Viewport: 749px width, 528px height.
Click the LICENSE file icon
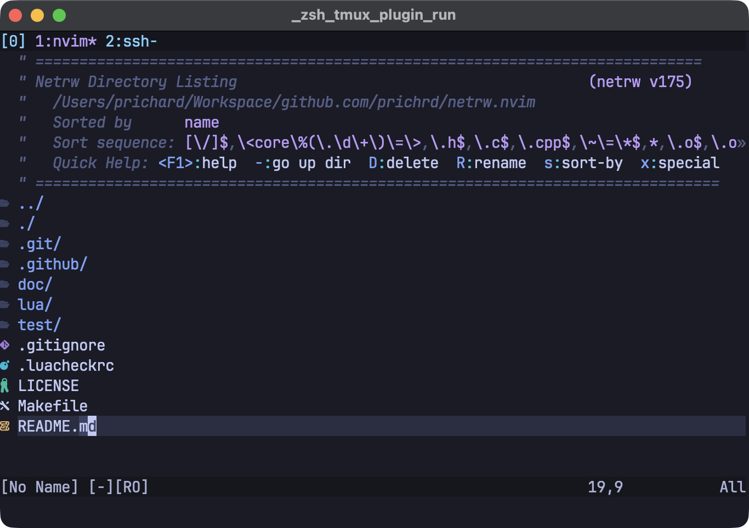pyautogui.click(x=5, y=386)
